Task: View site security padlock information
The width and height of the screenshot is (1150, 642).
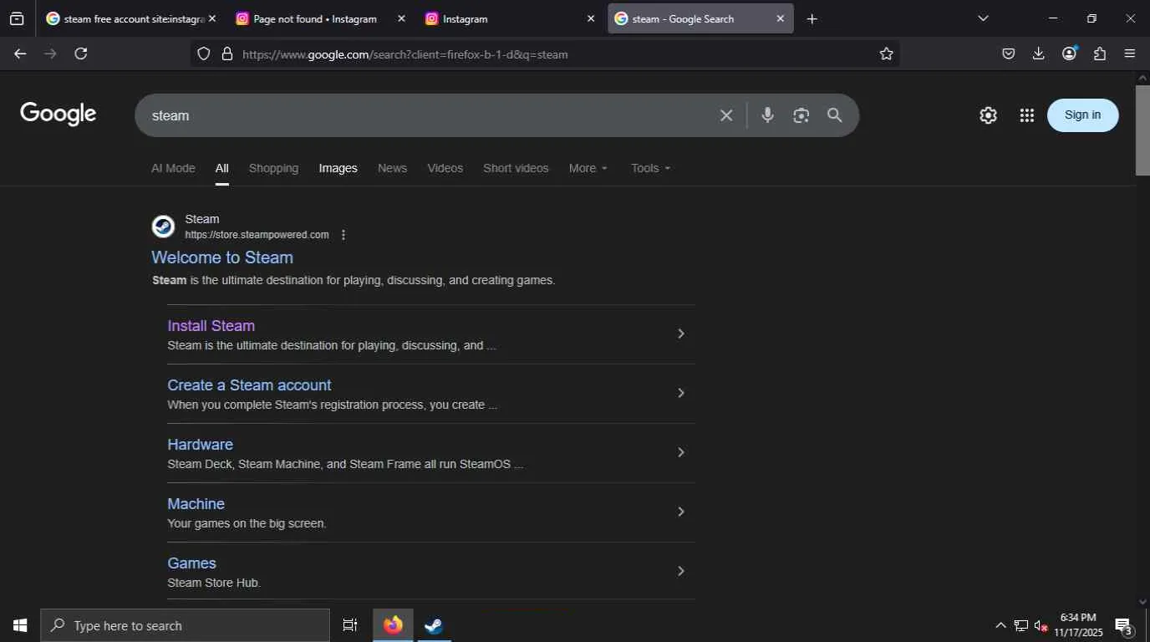Action: pyautogui.click(x=226, y=53)
